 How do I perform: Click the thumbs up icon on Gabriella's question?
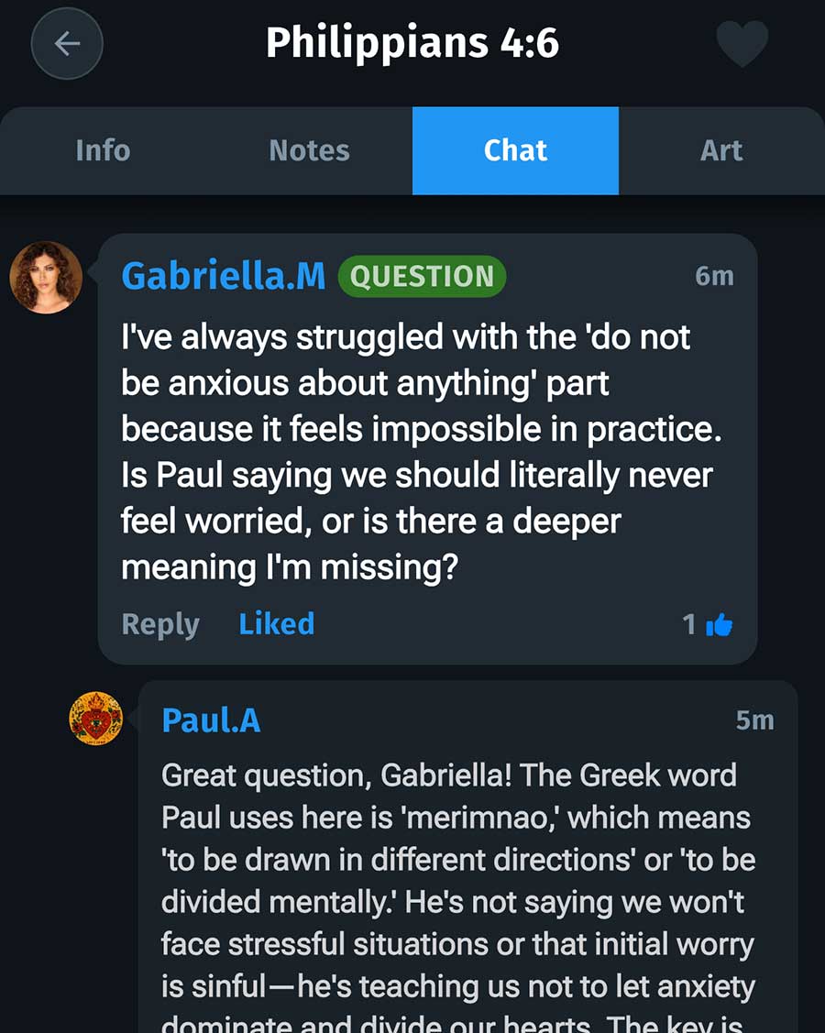pos(720,623)
